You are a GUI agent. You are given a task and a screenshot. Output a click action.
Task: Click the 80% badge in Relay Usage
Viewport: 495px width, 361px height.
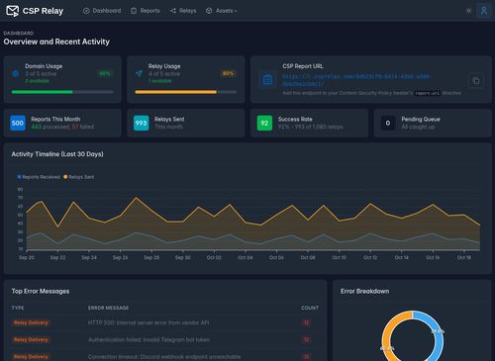point(228,73)
